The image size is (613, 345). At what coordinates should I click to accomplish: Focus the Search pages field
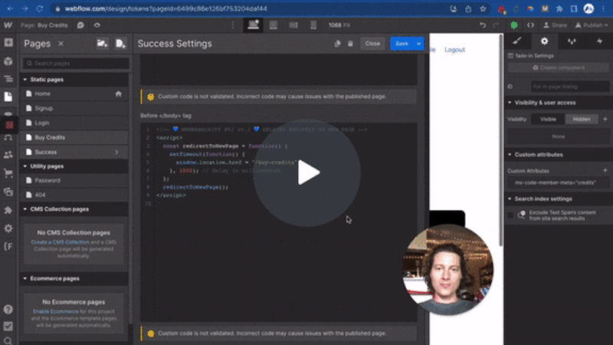pos(76,63)
